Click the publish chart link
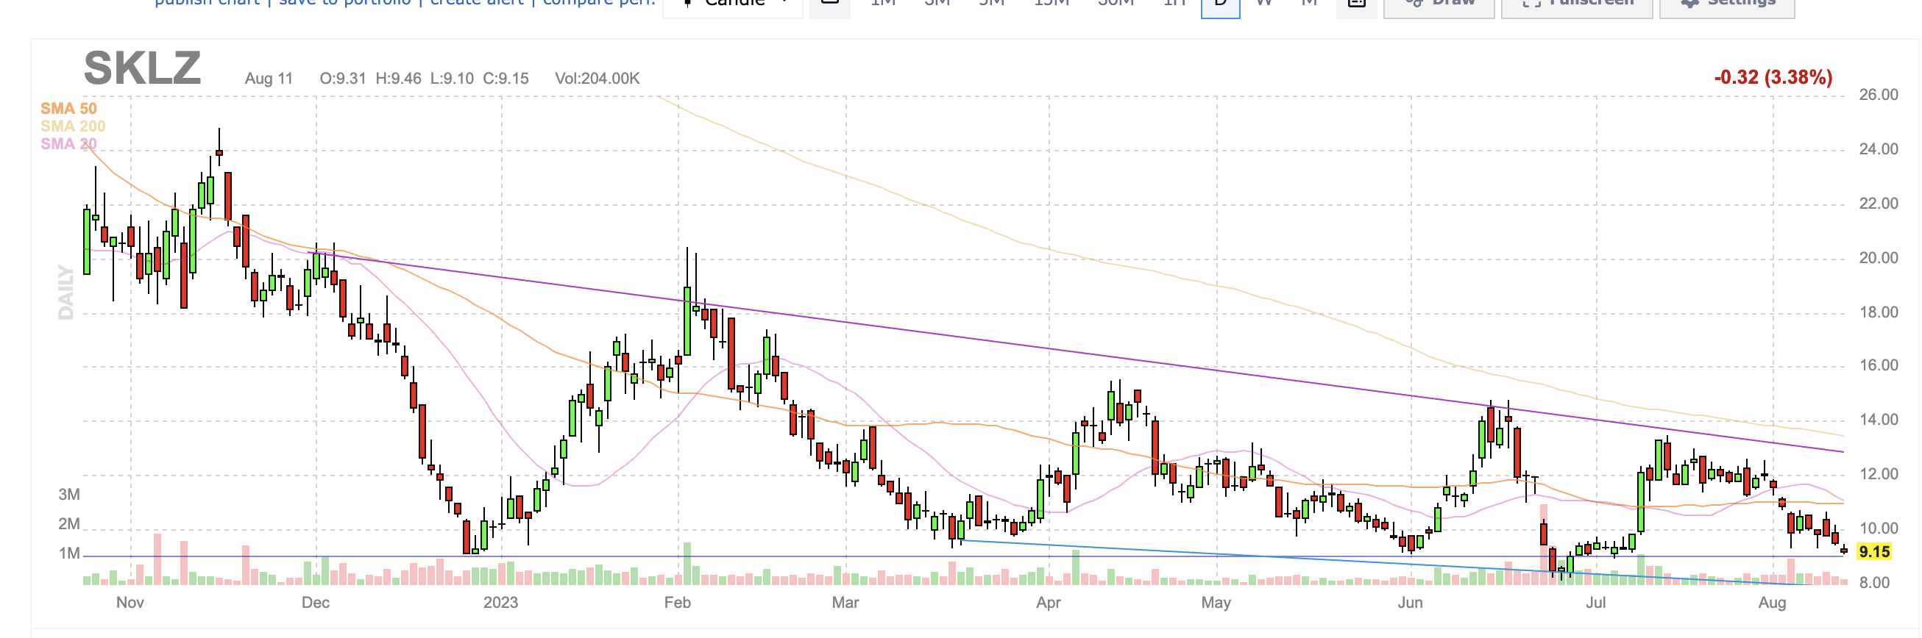This screenshot has height=638, width=1922. pos(207,4)
